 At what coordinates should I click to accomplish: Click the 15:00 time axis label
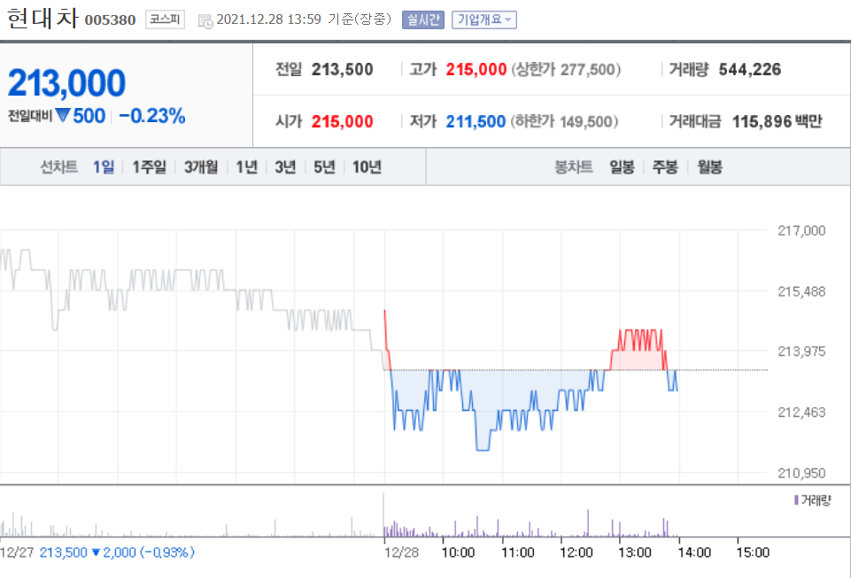(x=754, y=552)
